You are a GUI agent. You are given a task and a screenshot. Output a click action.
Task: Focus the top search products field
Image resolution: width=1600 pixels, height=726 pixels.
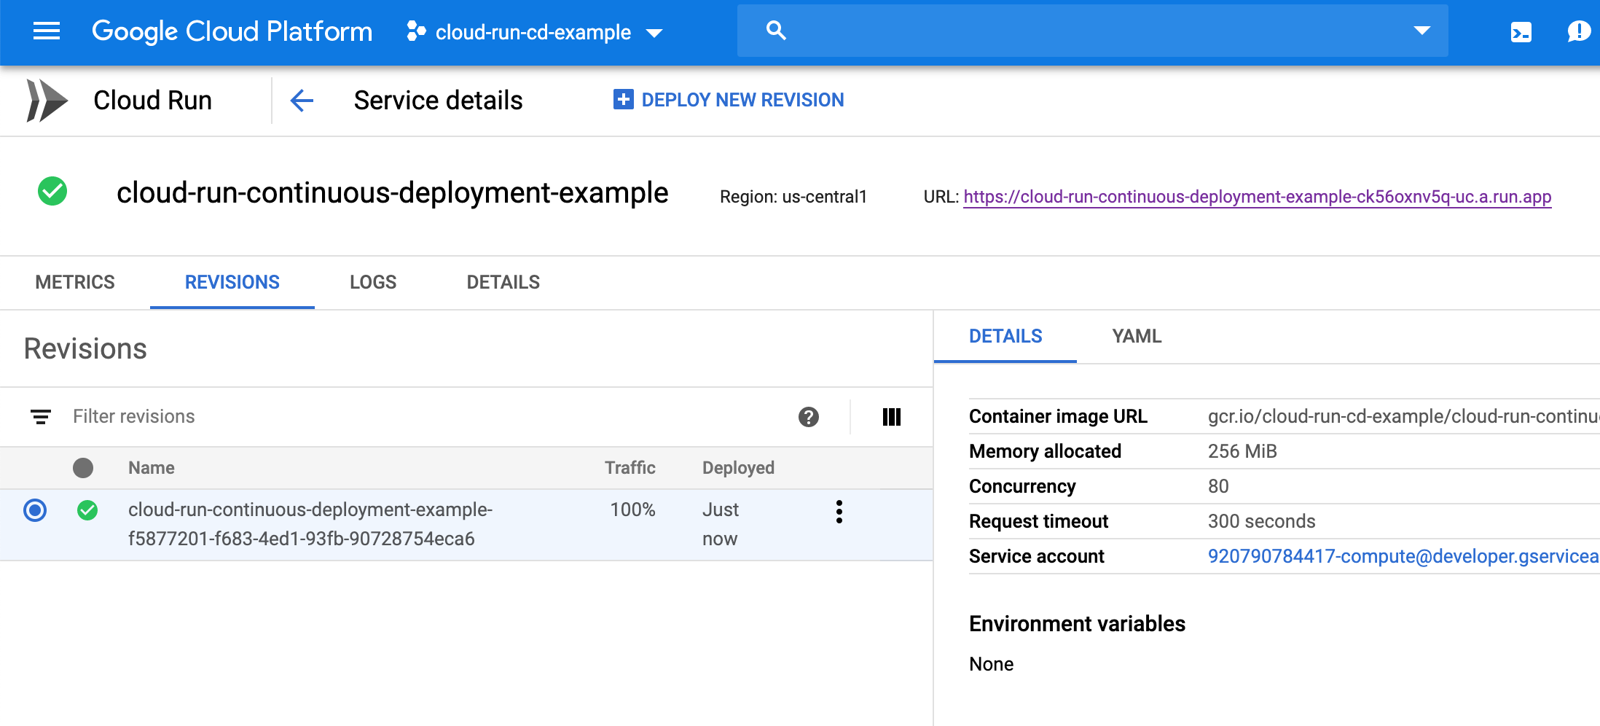click(1092, 31)
